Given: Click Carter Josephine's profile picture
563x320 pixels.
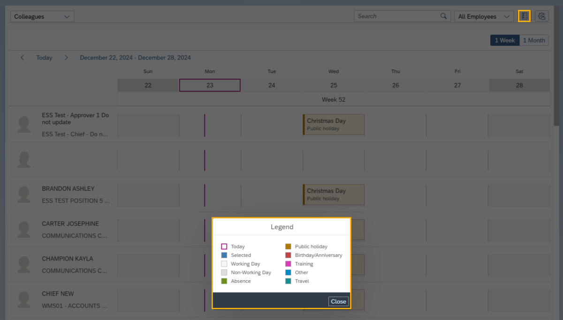Looking at the screenshot, I should [x=24, y=230].
